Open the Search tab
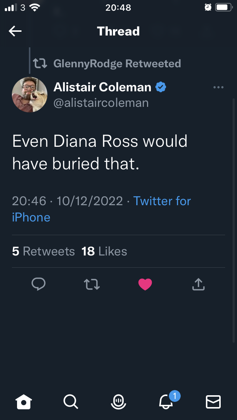The image size is (237, 420). [70, 401]
